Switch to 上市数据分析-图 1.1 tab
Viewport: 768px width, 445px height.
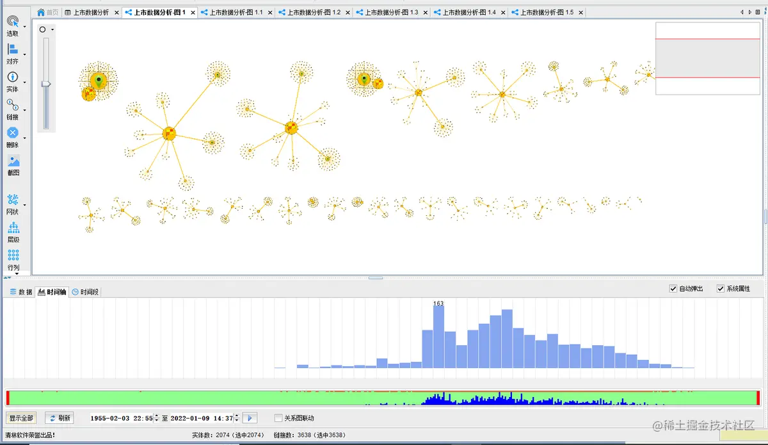(236, 12)
